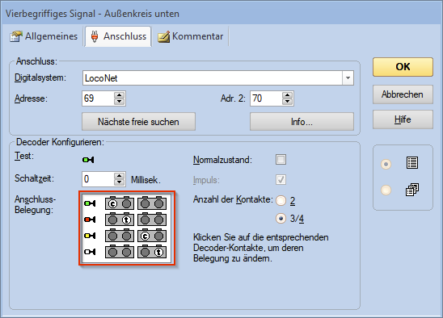Switch to the Kommentar tab
Image resolution: width=443 pixels, height=318 pixels.
(191, 36)
